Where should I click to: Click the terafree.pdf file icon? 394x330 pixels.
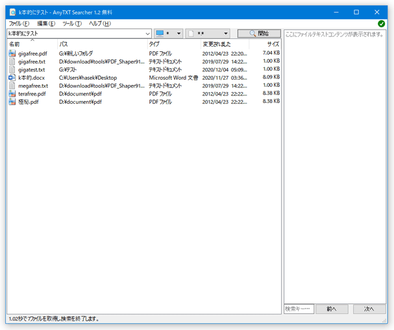pyautogui.click(x=12, y=93)
